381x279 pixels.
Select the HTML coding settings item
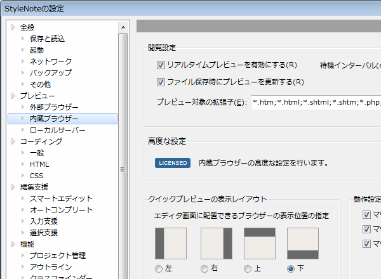[39, 164]
